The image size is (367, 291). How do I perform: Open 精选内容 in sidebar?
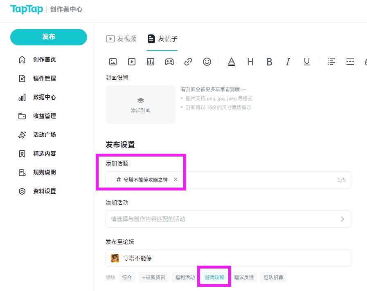pos(45,154)
